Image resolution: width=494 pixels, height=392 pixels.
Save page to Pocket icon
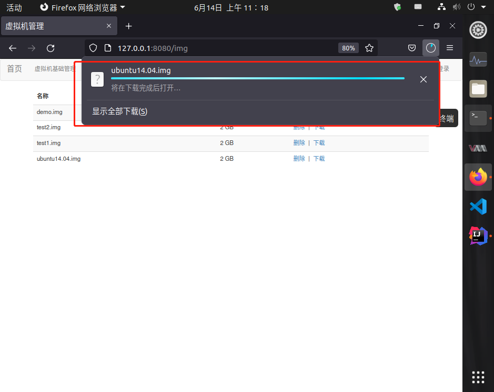(412, 48)
